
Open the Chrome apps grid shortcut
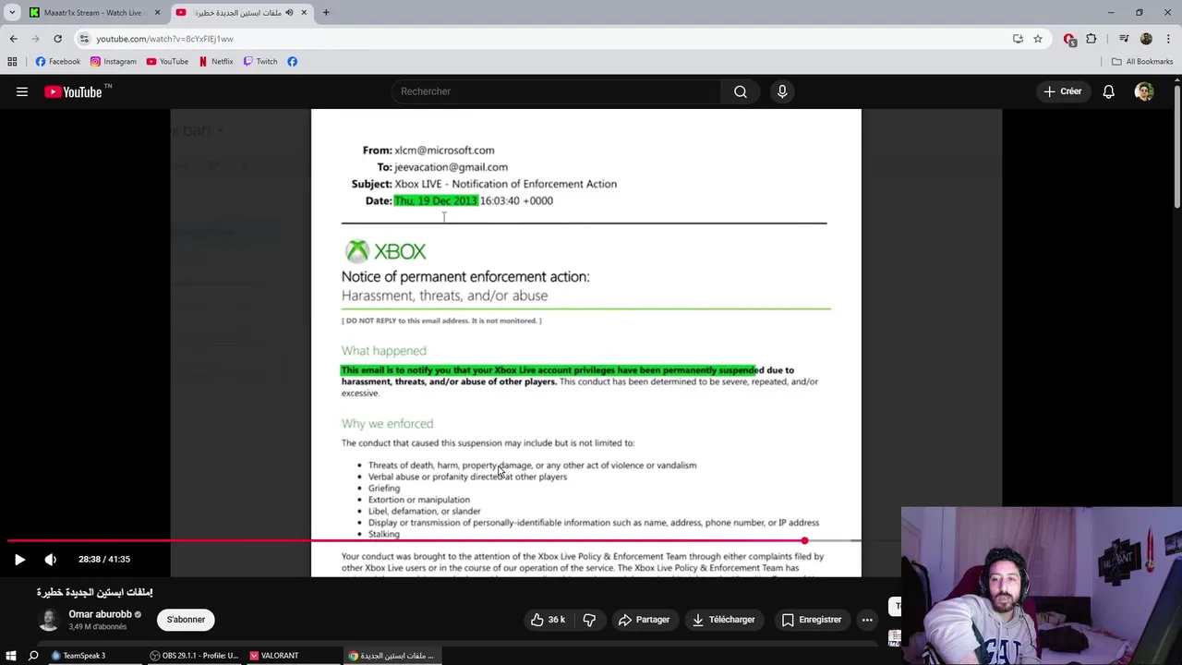click(12, 62)
